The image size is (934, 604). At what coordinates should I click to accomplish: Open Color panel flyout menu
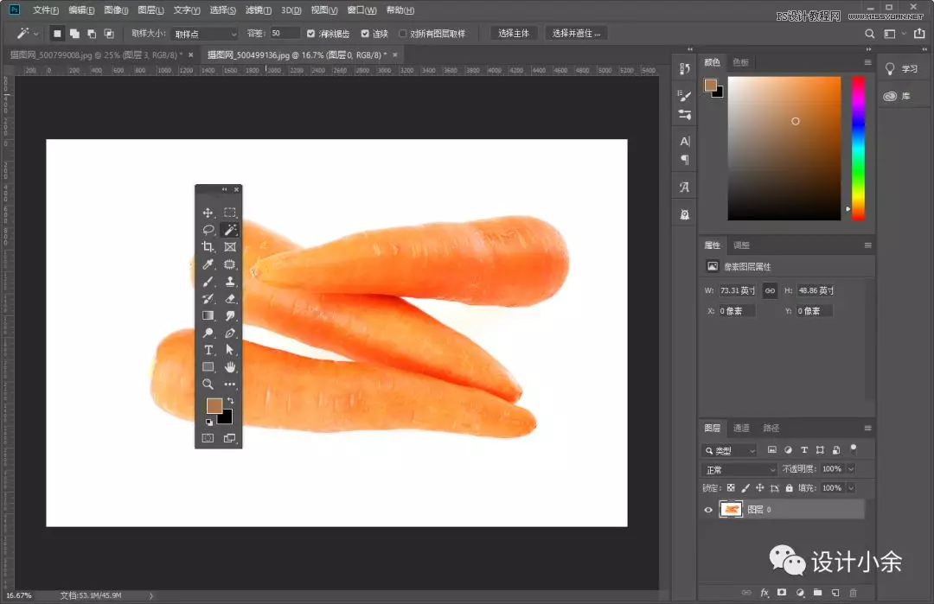point(868,62)
